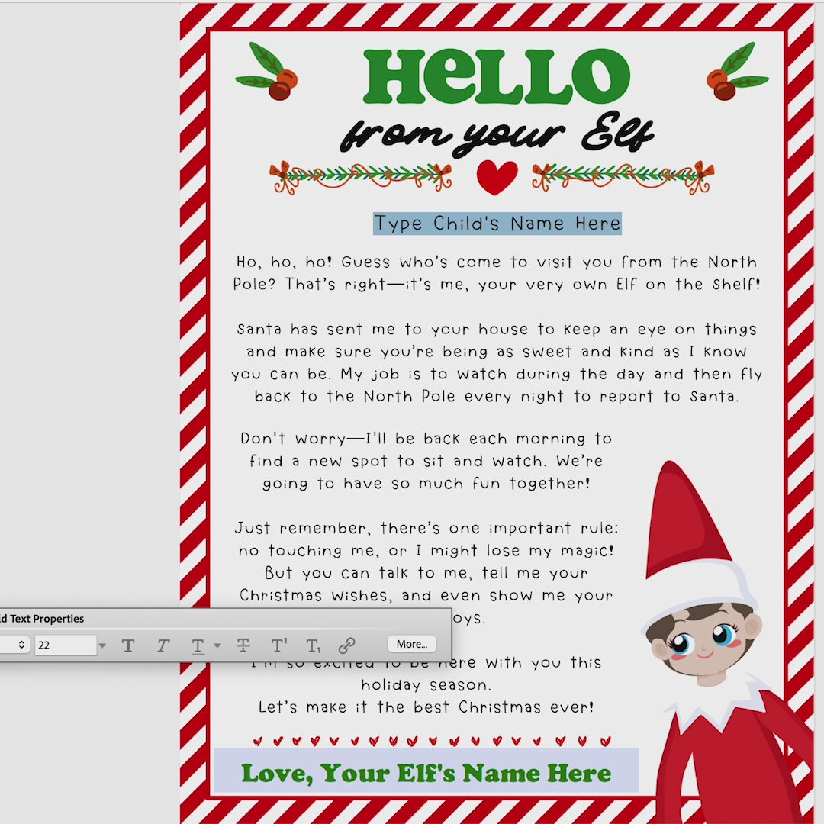
Task: Open the font name selector stepper
Action: pos(21,645)
